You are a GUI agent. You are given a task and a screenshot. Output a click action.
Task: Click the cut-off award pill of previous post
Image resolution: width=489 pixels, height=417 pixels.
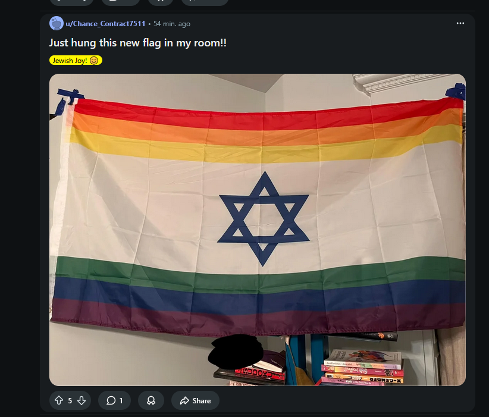(161, 2)
